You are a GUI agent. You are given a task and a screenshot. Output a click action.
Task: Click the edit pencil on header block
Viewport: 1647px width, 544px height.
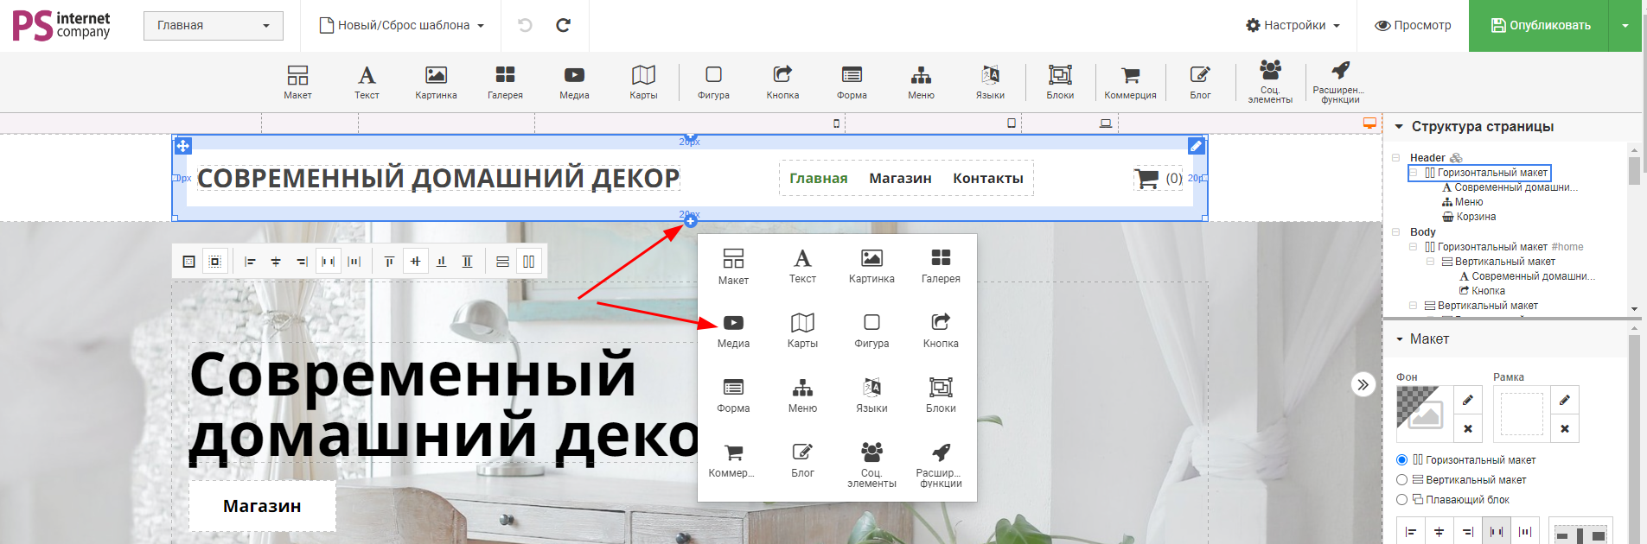(1196, 146)
